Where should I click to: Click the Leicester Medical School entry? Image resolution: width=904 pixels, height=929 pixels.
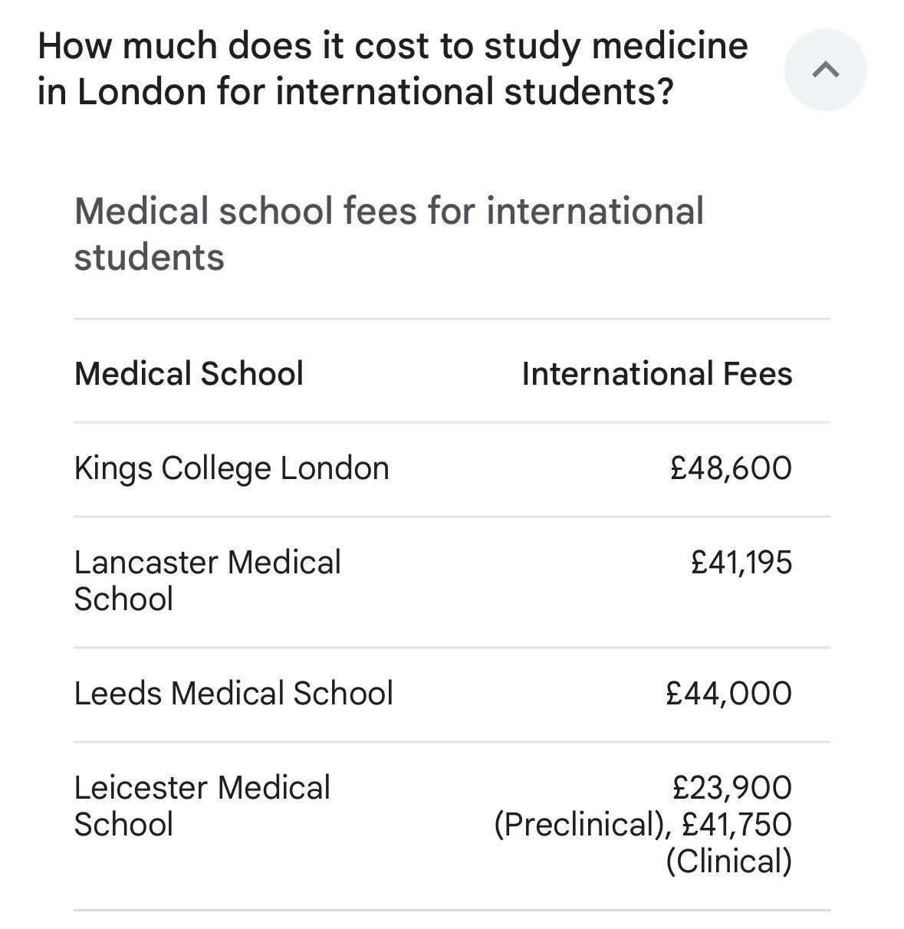pos(202,806)
